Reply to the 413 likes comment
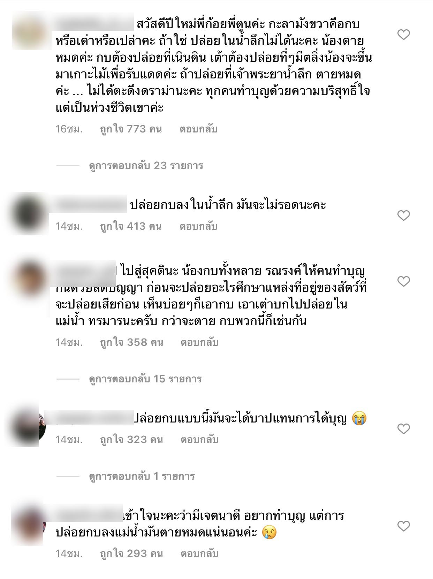 point(198,226)
